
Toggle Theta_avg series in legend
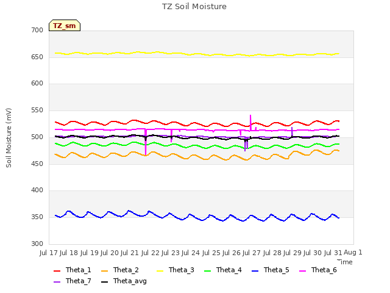pyautogui.click(x=124, y=281)
